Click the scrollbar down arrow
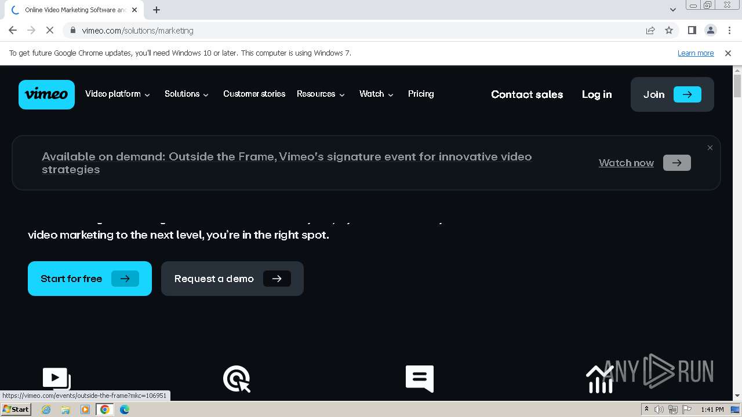This screenshot has width=742, height=417. pos(737,396)
